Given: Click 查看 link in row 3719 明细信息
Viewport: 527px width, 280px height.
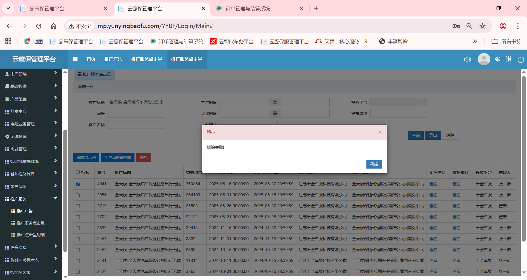Looking at the screenshot, I should [433, 206].
